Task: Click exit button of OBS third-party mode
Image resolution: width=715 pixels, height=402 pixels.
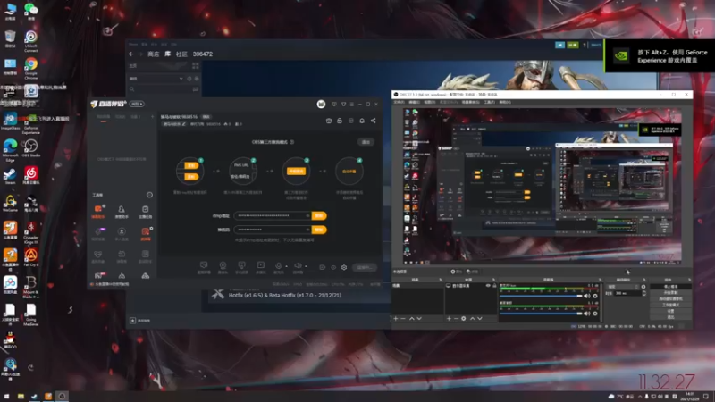Action: [366, 142]
